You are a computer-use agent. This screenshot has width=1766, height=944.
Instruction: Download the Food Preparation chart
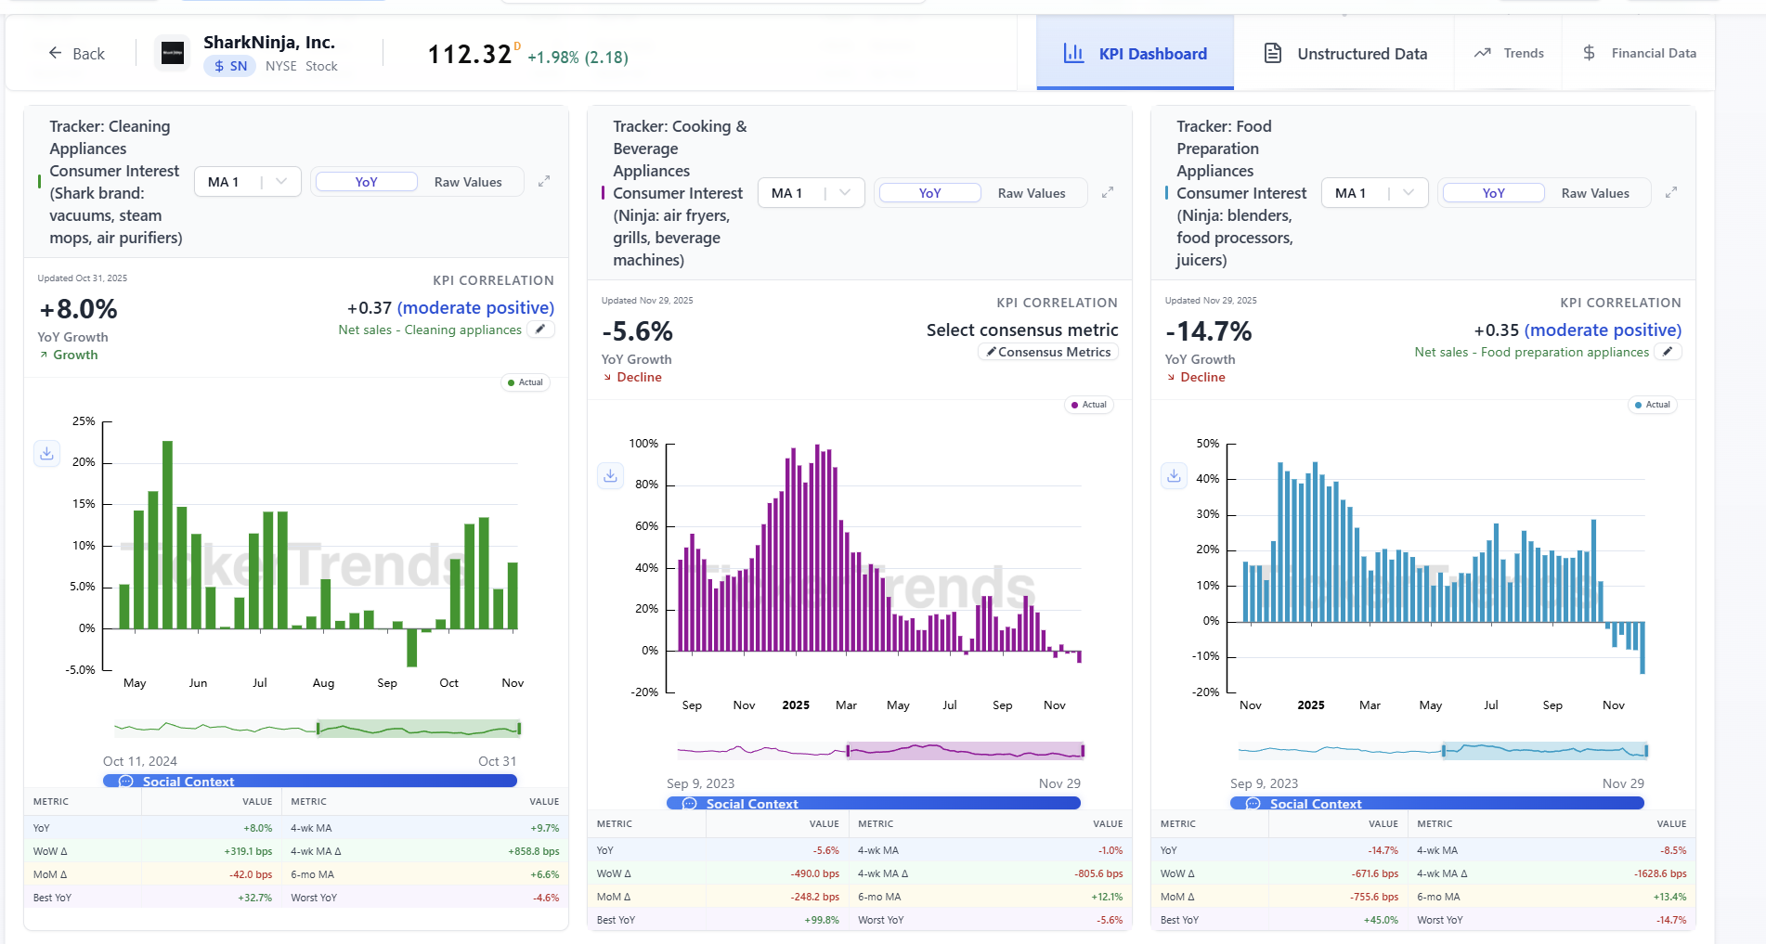coord(1174,475)
